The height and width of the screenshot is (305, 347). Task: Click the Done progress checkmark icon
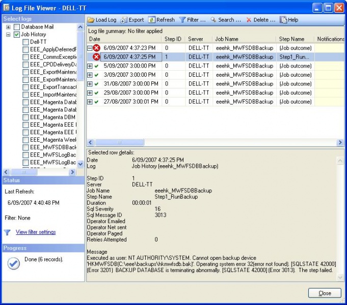pyautogui.click(x=13, y=263)
